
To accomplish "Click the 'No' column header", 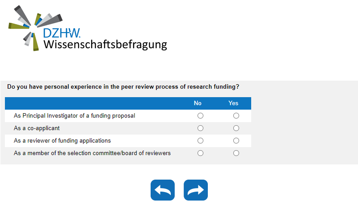I will click(198, 103).
